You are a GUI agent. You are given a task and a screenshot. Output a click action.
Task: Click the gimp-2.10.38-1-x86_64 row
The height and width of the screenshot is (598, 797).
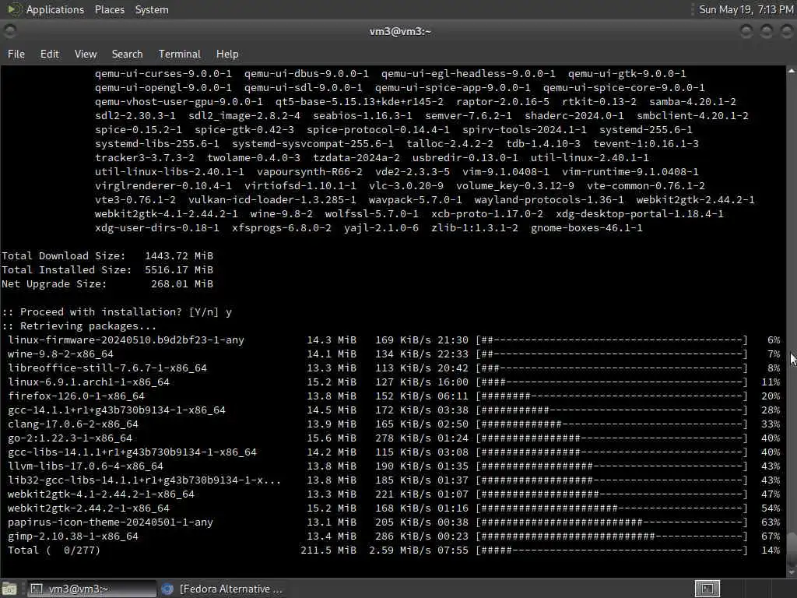click(393, 536)
